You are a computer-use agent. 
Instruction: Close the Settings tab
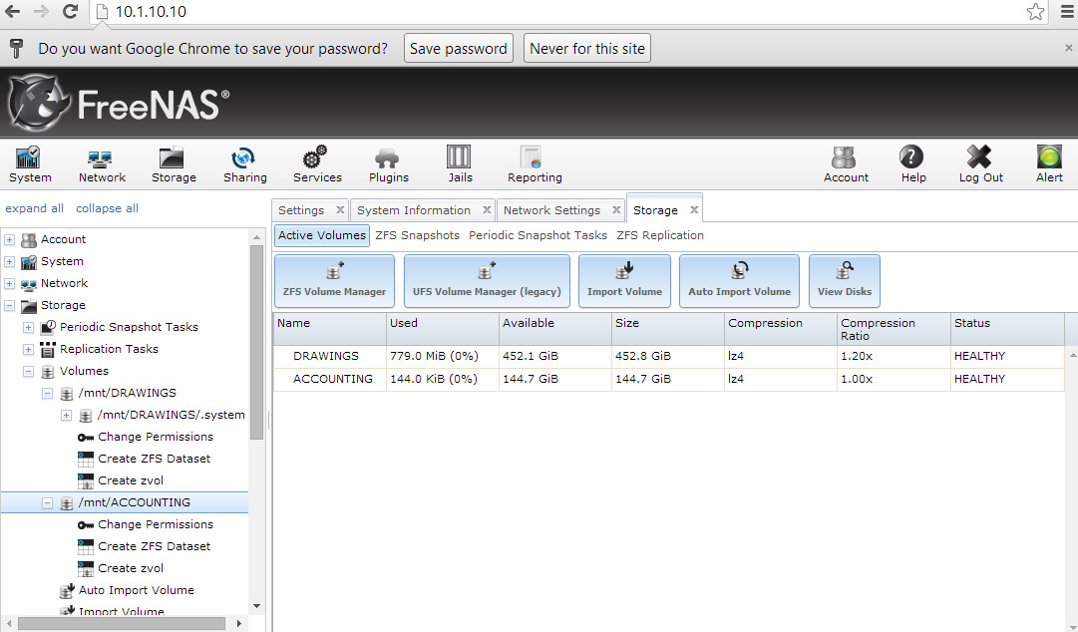[x=340, y=210]
